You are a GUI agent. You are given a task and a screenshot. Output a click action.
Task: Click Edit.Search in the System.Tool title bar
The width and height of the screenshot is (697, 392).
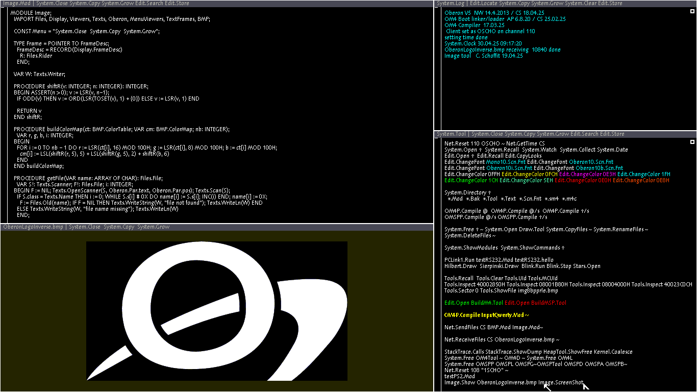coord(584,134)
